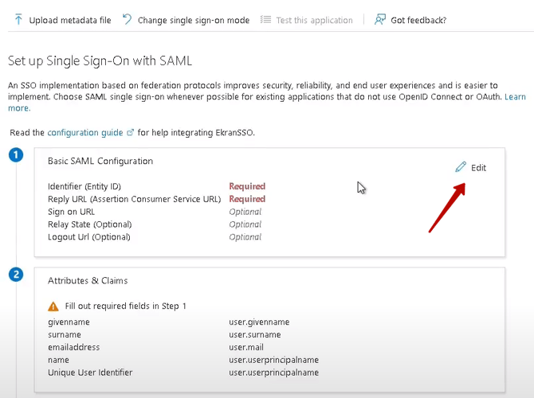
Task: Open Got feedback? from the toolbar
Action: pyautogui.click(x=418, y=20)
